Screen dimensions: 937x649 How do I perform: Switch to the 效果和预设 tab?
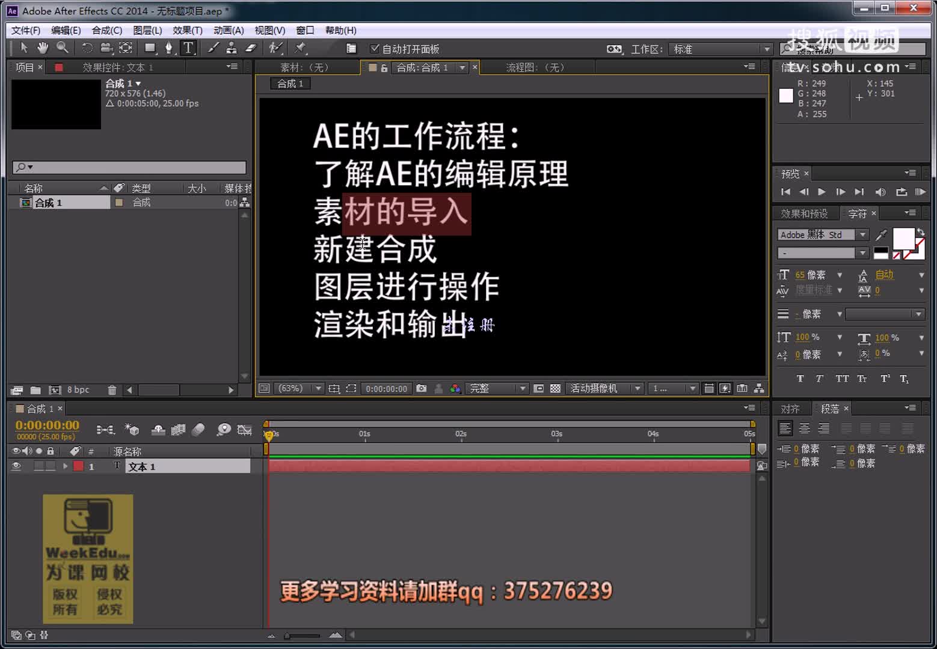click(x=804, y=214)
